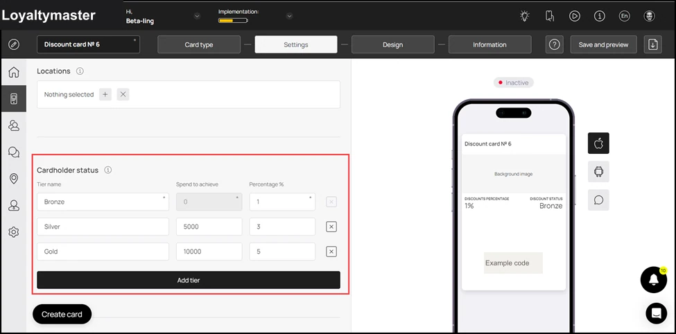Switch preview to message view
Screen dimensions: 676x334
click(598, 200)
